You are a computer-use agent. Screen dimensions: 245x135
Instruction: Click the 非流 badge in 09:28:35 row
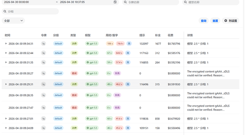tap(117, 95)
